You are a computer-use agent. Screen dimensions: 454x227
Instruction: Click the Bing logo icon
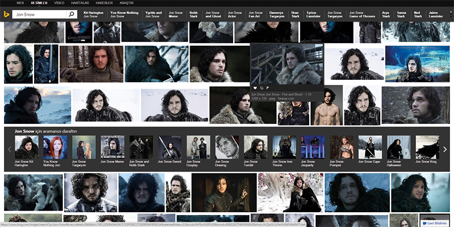coord(6,14)
